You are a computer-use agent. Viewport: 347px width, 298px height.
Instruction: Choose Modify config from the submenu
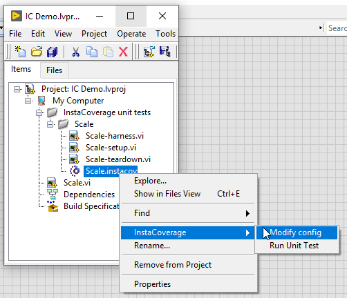[x=297, y=232]
